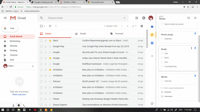Collapse the 2 completed items section

coord(161,88)
